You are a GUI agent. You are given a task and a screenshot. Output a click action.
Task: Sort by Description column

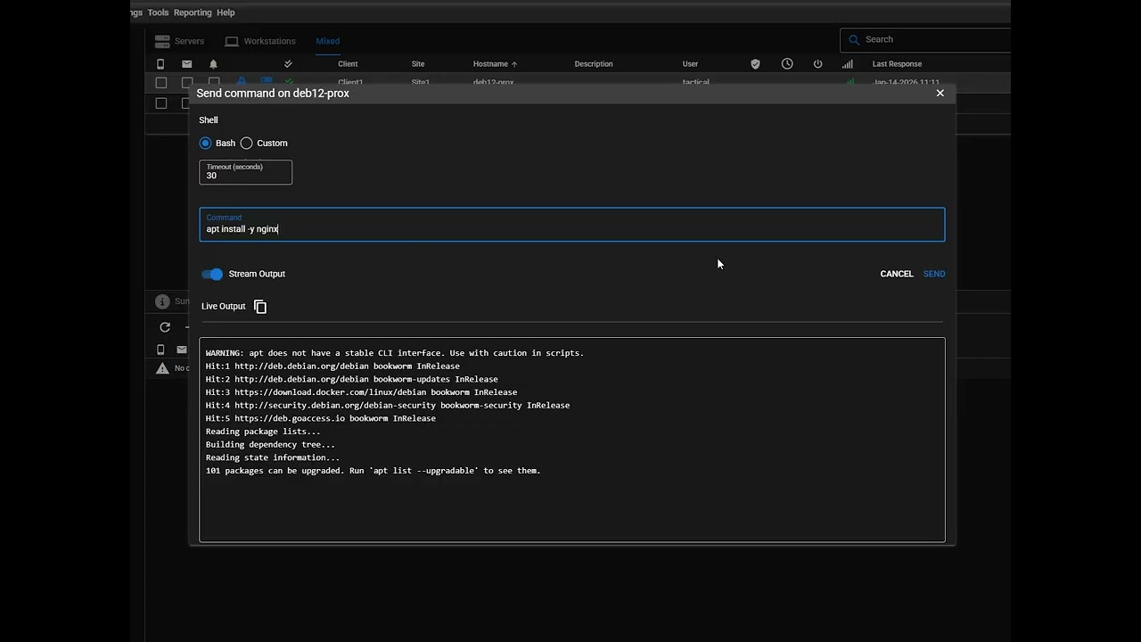[594, 64]
